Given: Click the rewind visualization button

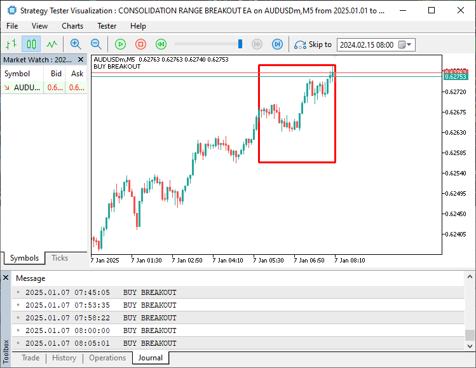Looking at the screenshot, I should (161, 44).
